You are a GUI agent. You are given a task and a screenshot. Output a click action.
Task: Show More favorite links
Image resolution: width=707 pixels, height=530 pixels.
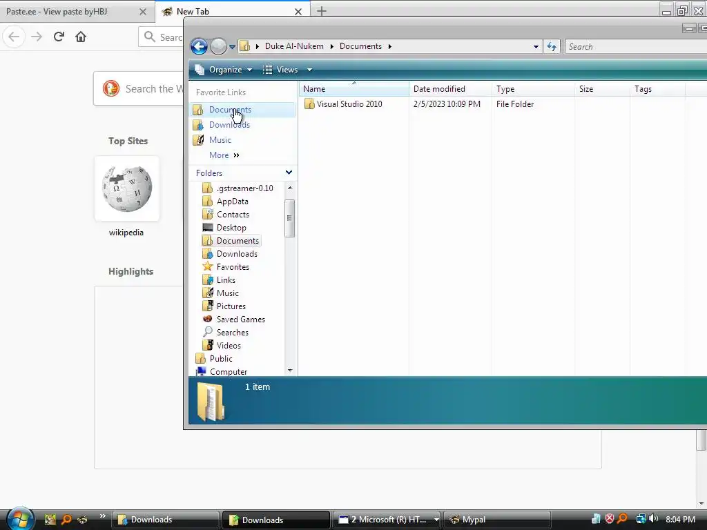[x=224, y=155]
